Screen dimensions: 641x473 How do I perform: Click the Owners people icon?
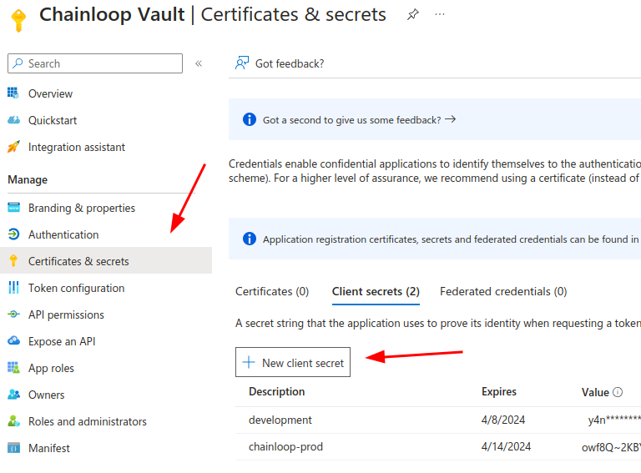[13, 394]
